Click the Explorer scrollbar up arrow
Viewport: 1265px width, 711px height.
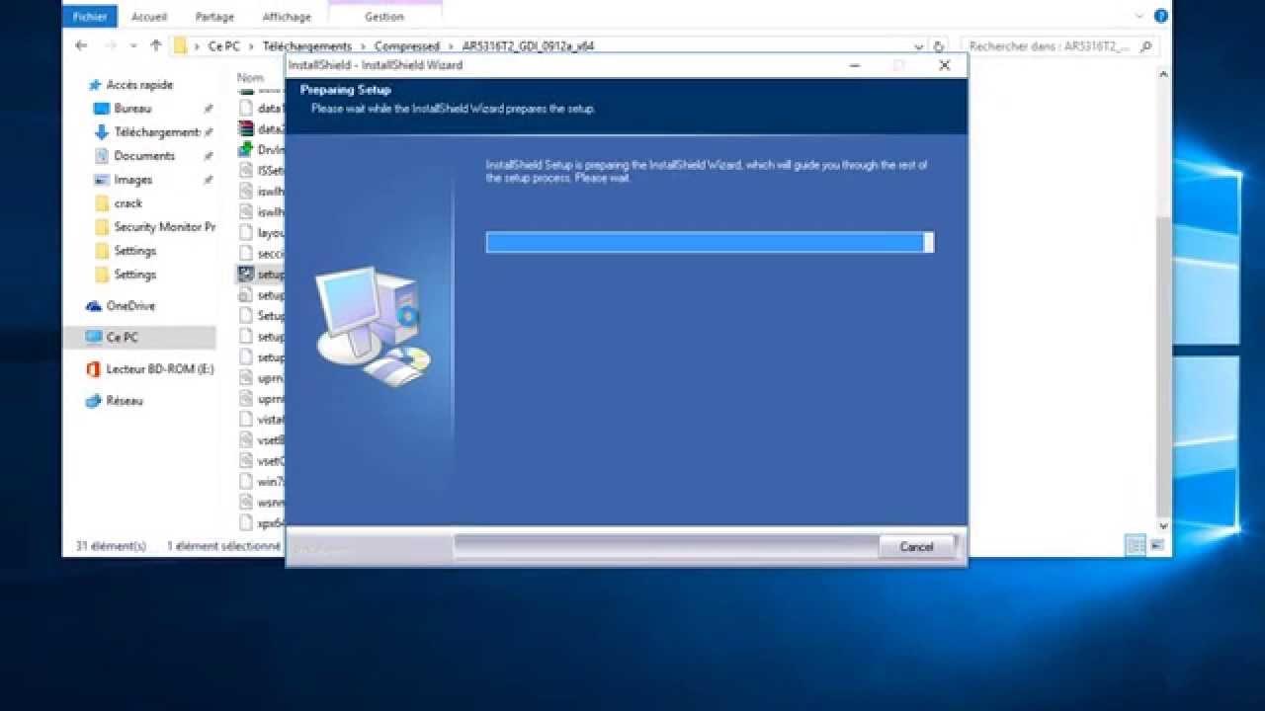coord(1163,75)
